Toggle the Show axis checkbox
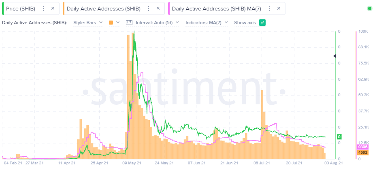 pos(262,23)
